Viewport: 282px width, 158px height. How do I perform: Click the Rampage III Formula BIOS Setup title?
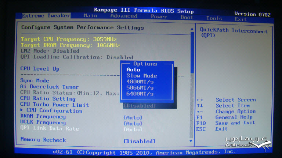[144, 11]
